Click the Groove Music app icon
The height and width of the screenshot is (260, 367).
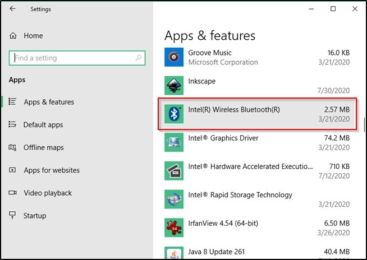[174, 57]
